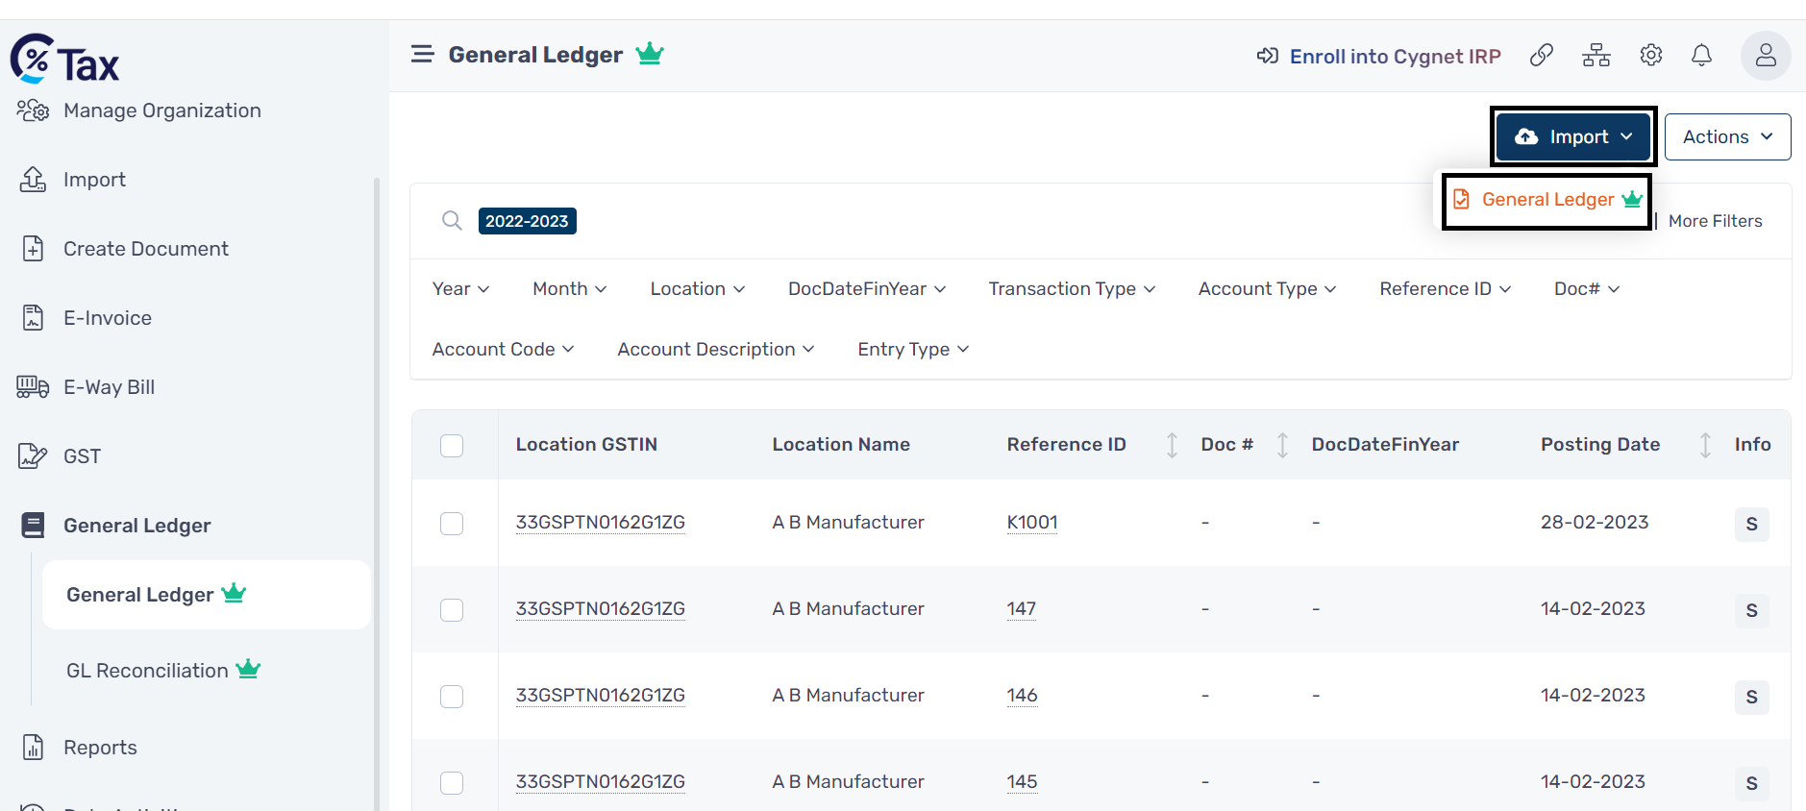Expand the Location filter dropdown
This screenshot has height=811, width=1806.
pyautogui.click(x=698, y=289)
